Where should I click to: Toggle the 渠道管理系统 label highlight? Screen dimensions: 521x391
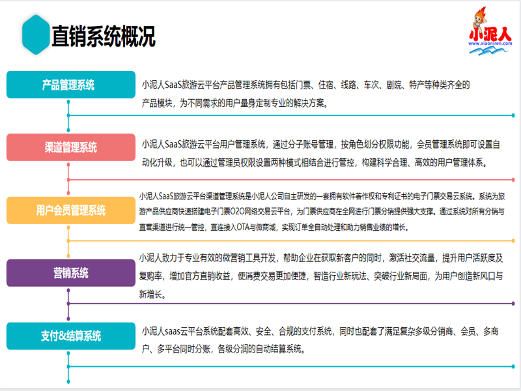(x=67, y=147)
